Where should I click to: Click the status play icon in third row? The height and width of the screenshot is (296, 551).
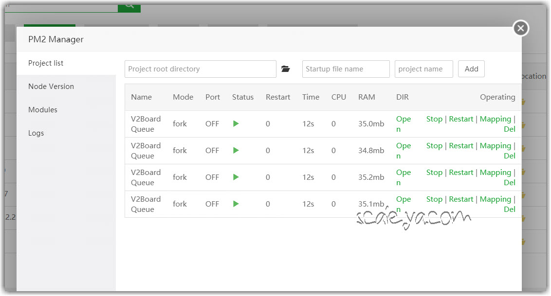[236, 177]
